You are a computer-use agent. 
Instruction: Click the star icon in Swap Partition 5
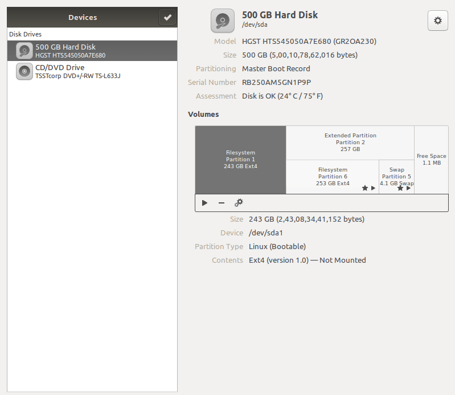(x=400, y=188)
